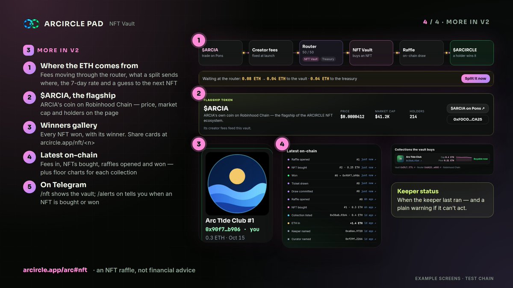This screenshot has height=288, width=513.
Task: Click the ARCIRCLE PAD title text
Action: (x=74, y=24)
